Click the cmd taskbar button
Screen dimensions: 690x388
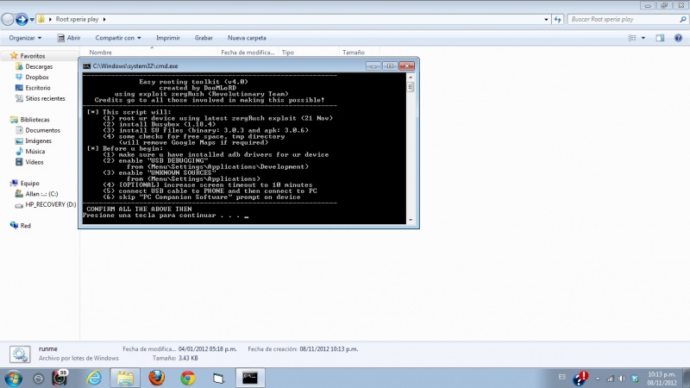(250, 378)
